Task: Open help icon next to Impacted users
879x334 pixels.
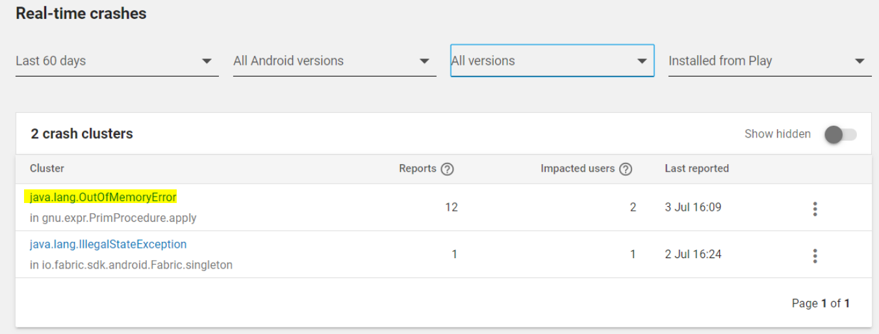Action: (626, 169)
